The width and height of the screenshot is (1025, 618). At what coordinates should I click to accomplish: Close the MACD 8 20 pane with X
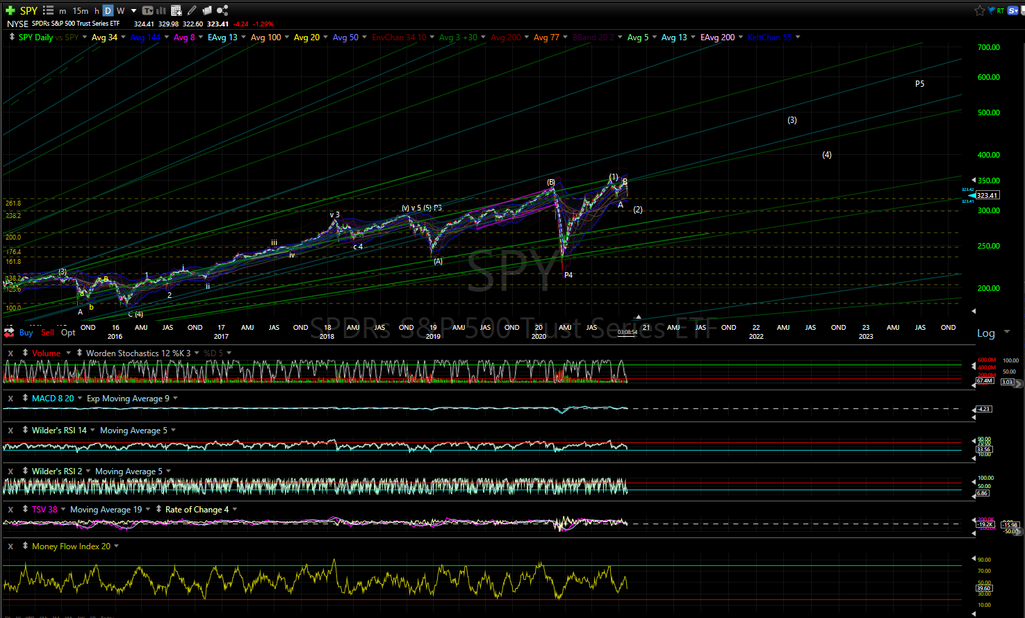tap(10, 399)
